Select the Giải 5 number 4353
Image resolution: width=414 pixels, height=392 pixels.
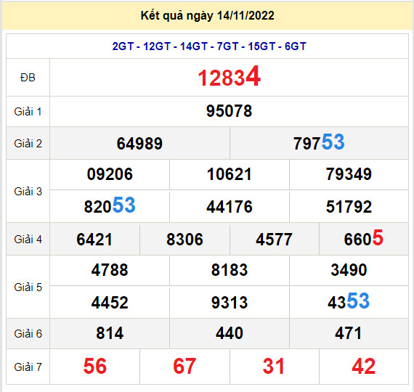(x=349, y=301)
